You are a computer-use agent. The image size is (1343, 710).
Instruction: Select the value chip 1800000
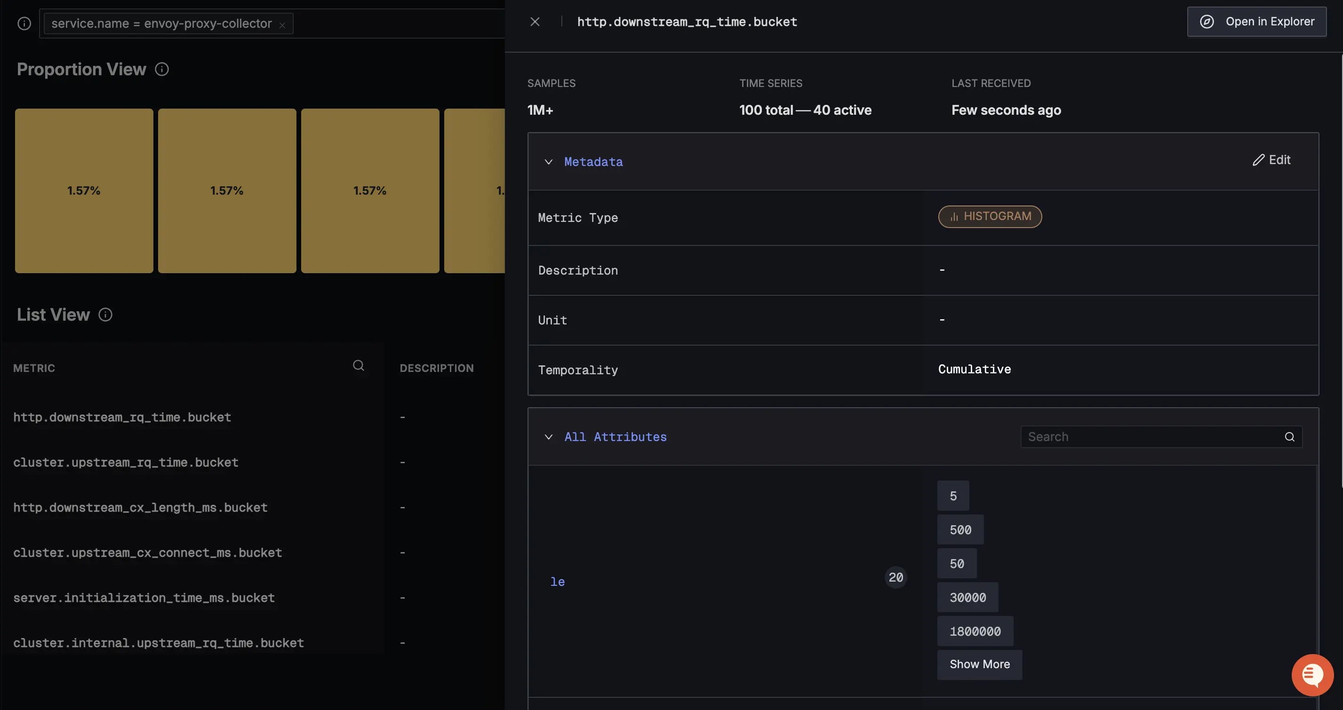tap(975, 631)
